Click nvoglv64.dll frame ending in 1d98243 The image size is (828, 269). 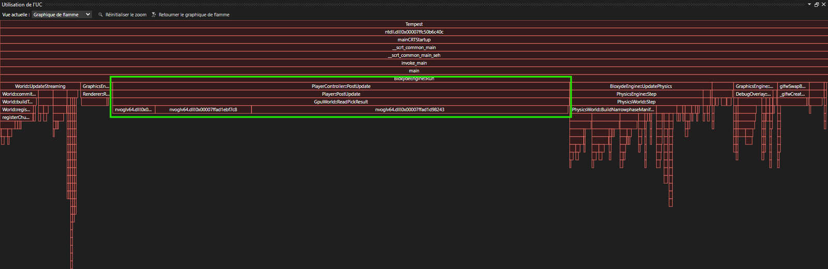pyautogui.click(x=409, y=110)
